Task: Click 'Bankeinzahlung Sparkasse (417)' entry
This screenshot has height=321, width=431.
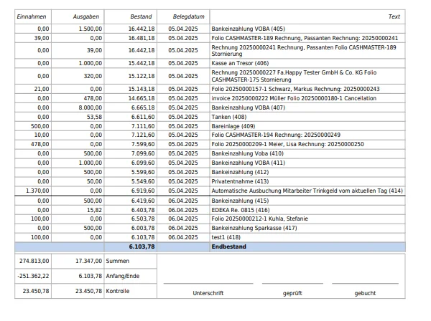Action: point(254,229)
